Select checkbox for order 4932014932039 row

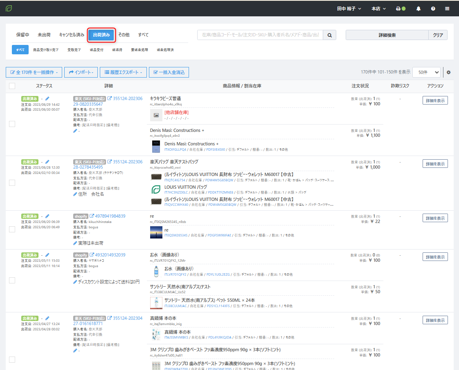tap(12, 280)
